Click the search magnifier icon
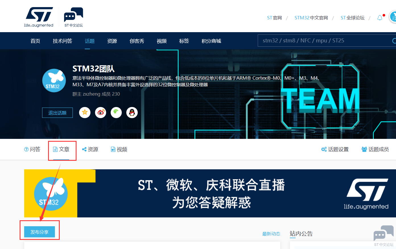 (x=394, y=41)
